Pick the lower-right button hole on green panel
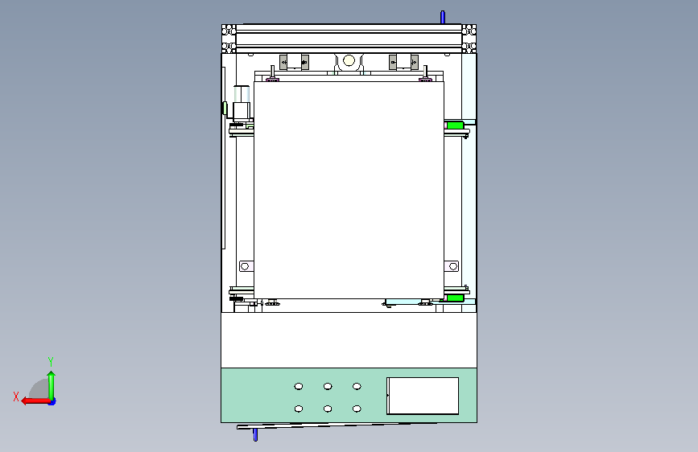 click(x=357, y=409)
